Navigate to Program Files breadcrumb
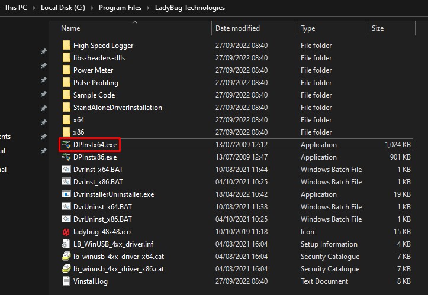The image size is (428, 295). click(120, 8)
